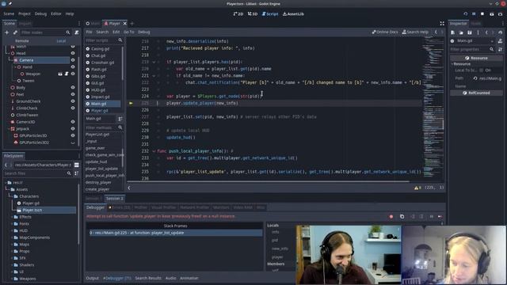Fold the push_local_player_info function at line 232

coord(154,151)
